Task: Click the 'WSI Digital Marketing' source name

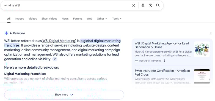Action: point(150,61)
